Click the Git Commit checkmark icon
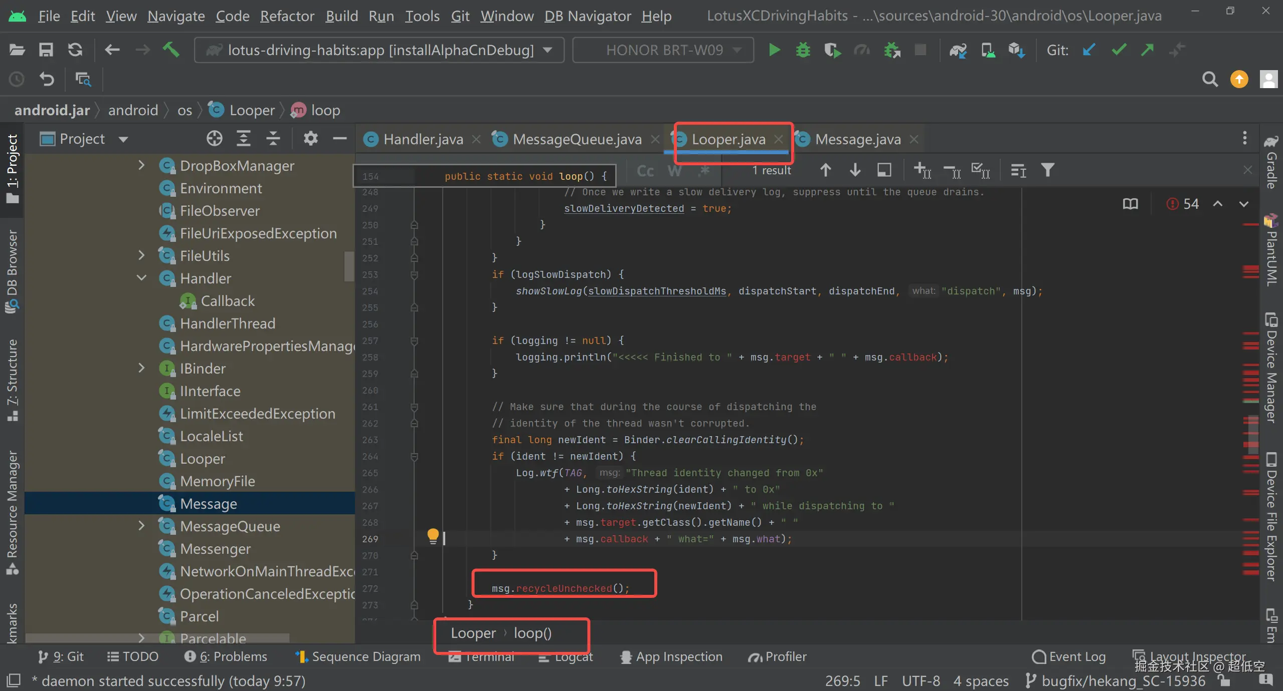The image size is (1283, 691). pyautogui.click(x=1119, y=50)
